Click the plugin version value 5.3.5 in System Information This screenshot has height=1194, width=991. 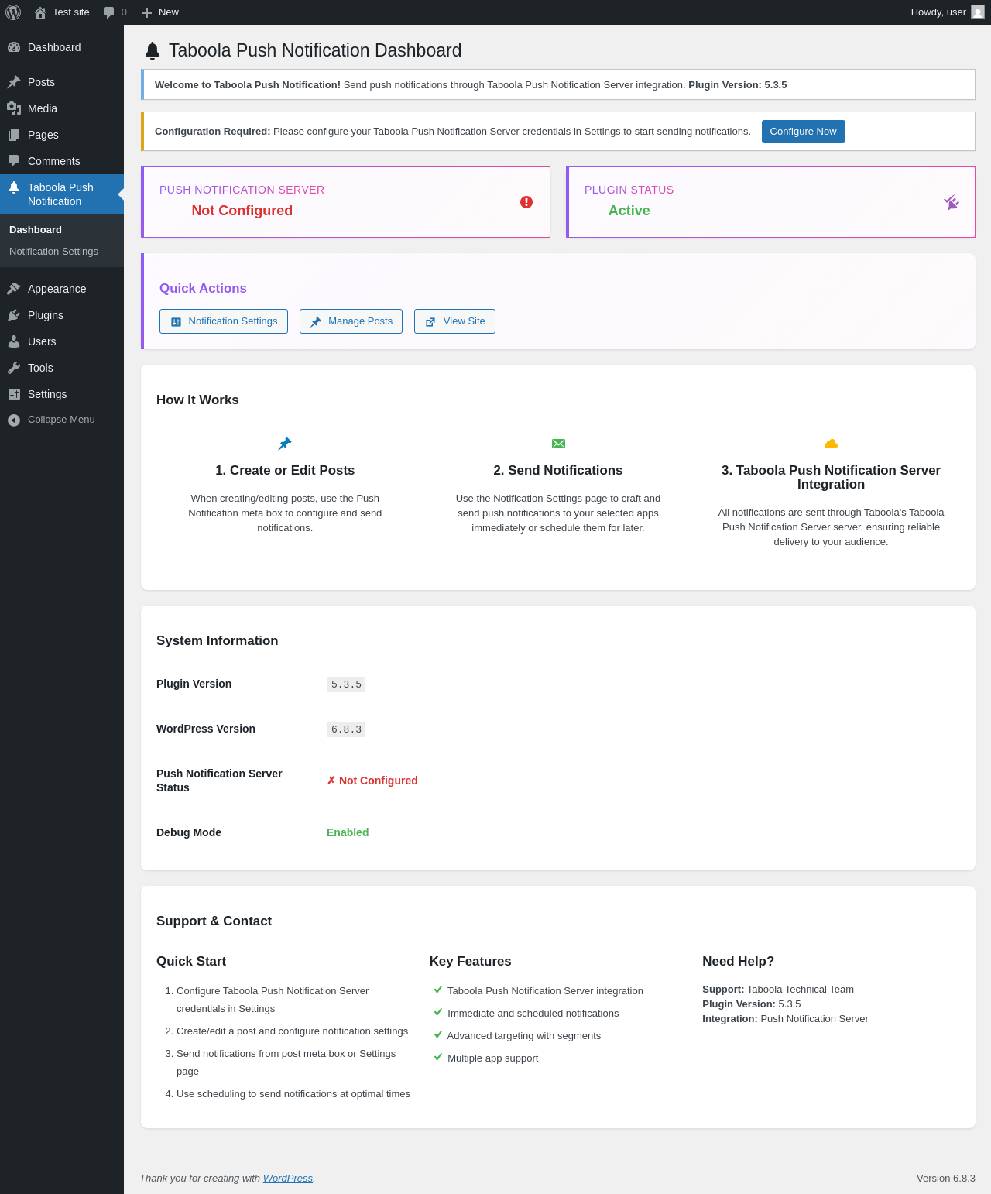346,684
